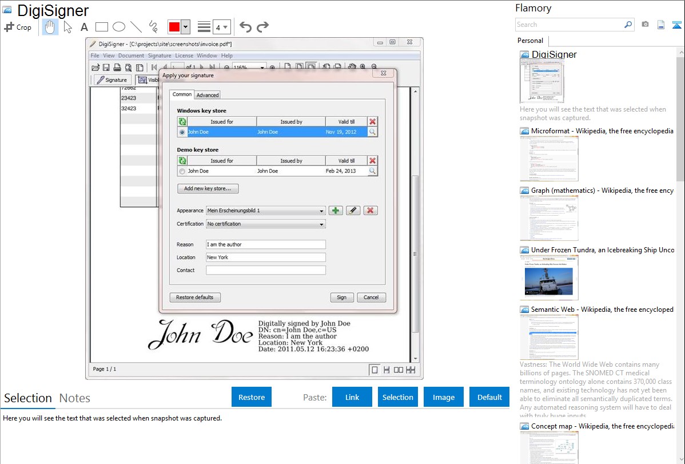Image resolution: width=685 pixels, height=464 pixels.
Task: Redo the annotation
Action: (x=262, y=27)
